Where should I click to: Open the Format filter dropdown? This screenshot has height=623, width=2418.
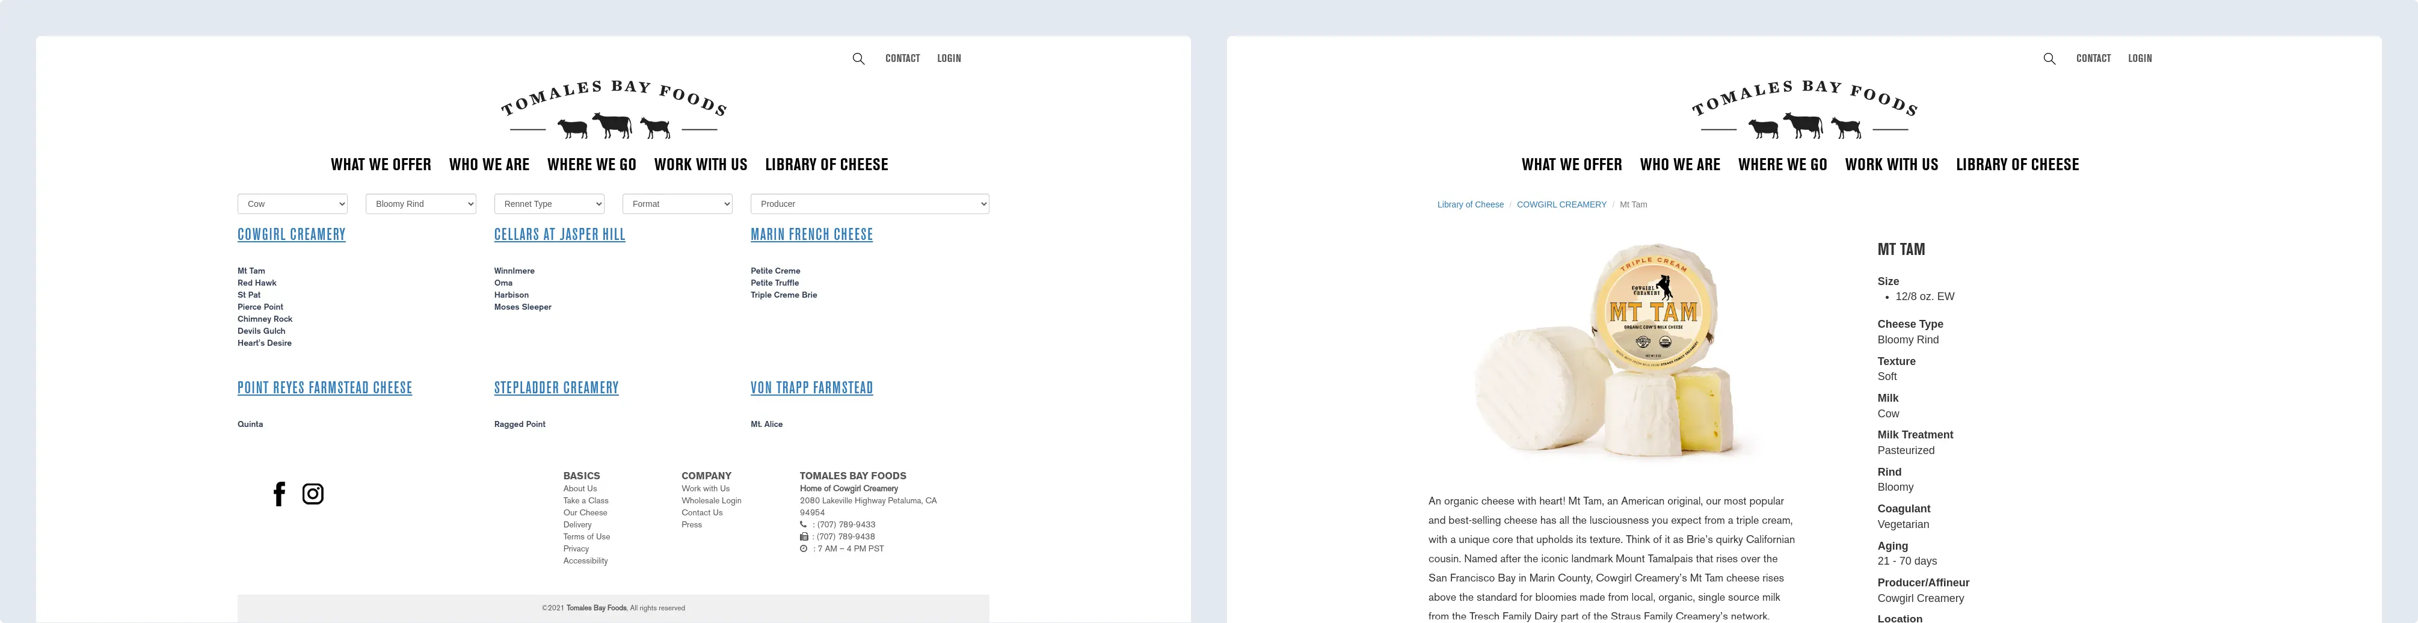677,204
